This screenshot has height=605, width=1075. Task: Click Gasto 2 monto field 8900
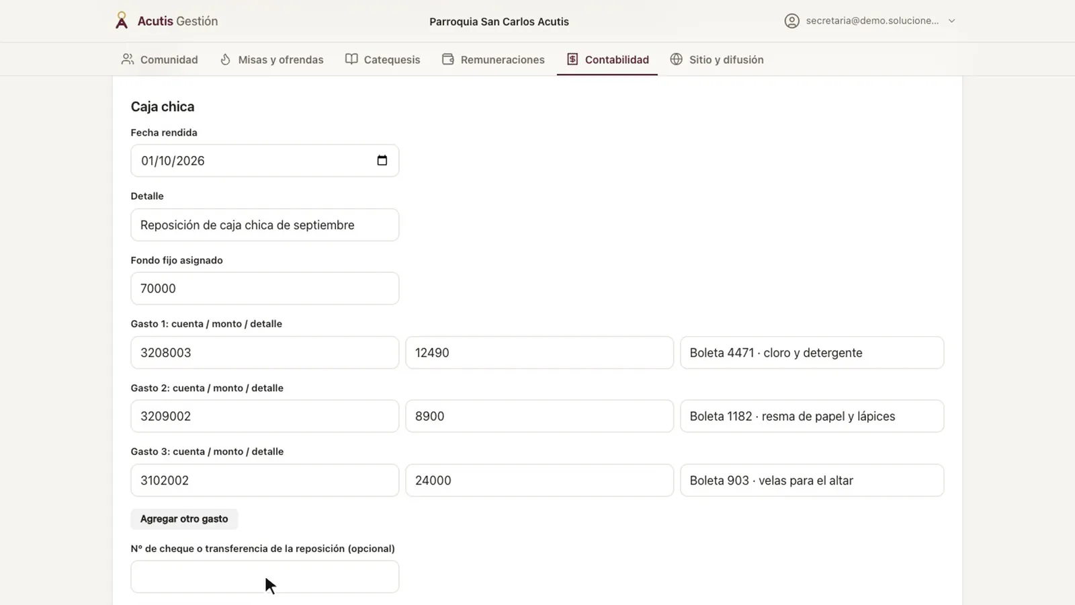tap(540, 416)
